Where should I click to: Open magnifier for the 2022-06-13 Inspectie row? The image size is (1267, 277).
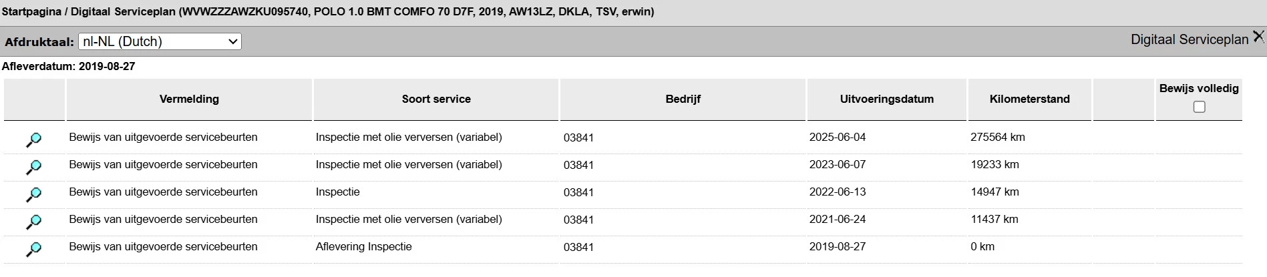33,194
